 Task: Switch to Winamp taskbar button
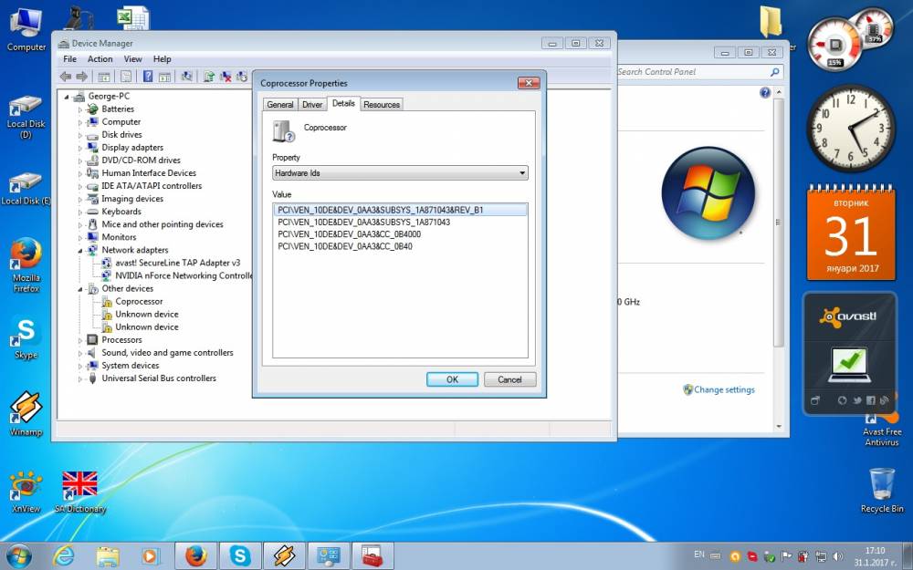tap(285, 556)
